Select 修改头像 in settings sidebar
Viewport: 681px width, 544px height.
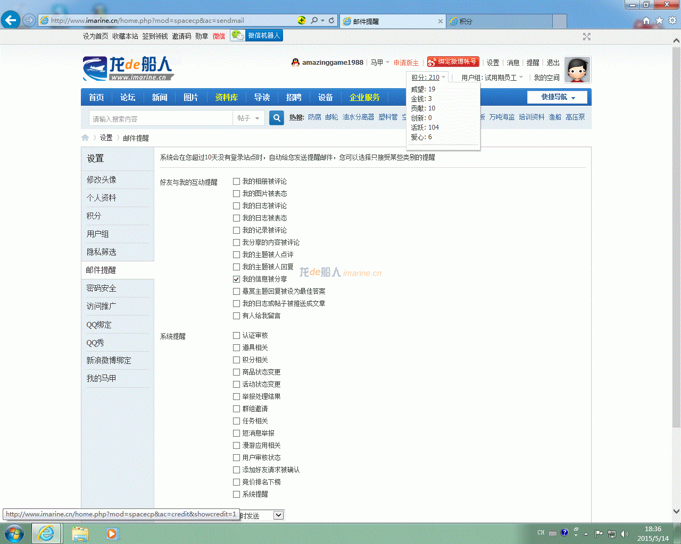pos(101,180)
